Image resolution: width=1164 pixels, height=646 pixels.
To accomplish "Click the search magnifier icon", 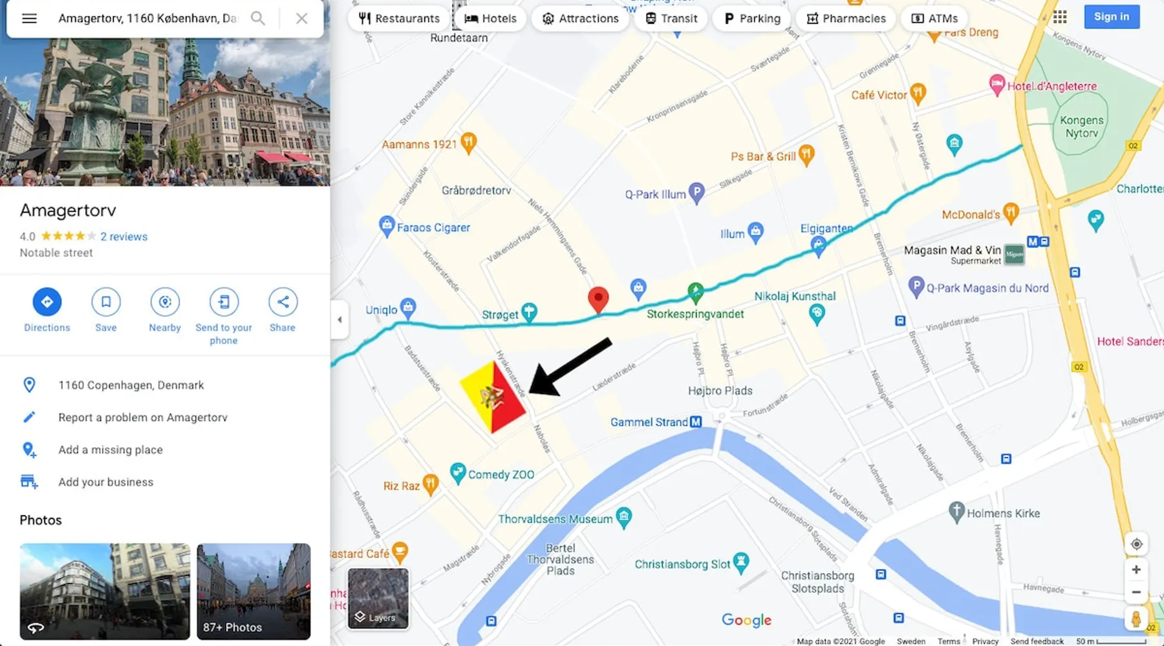I will tap(258, 18).
